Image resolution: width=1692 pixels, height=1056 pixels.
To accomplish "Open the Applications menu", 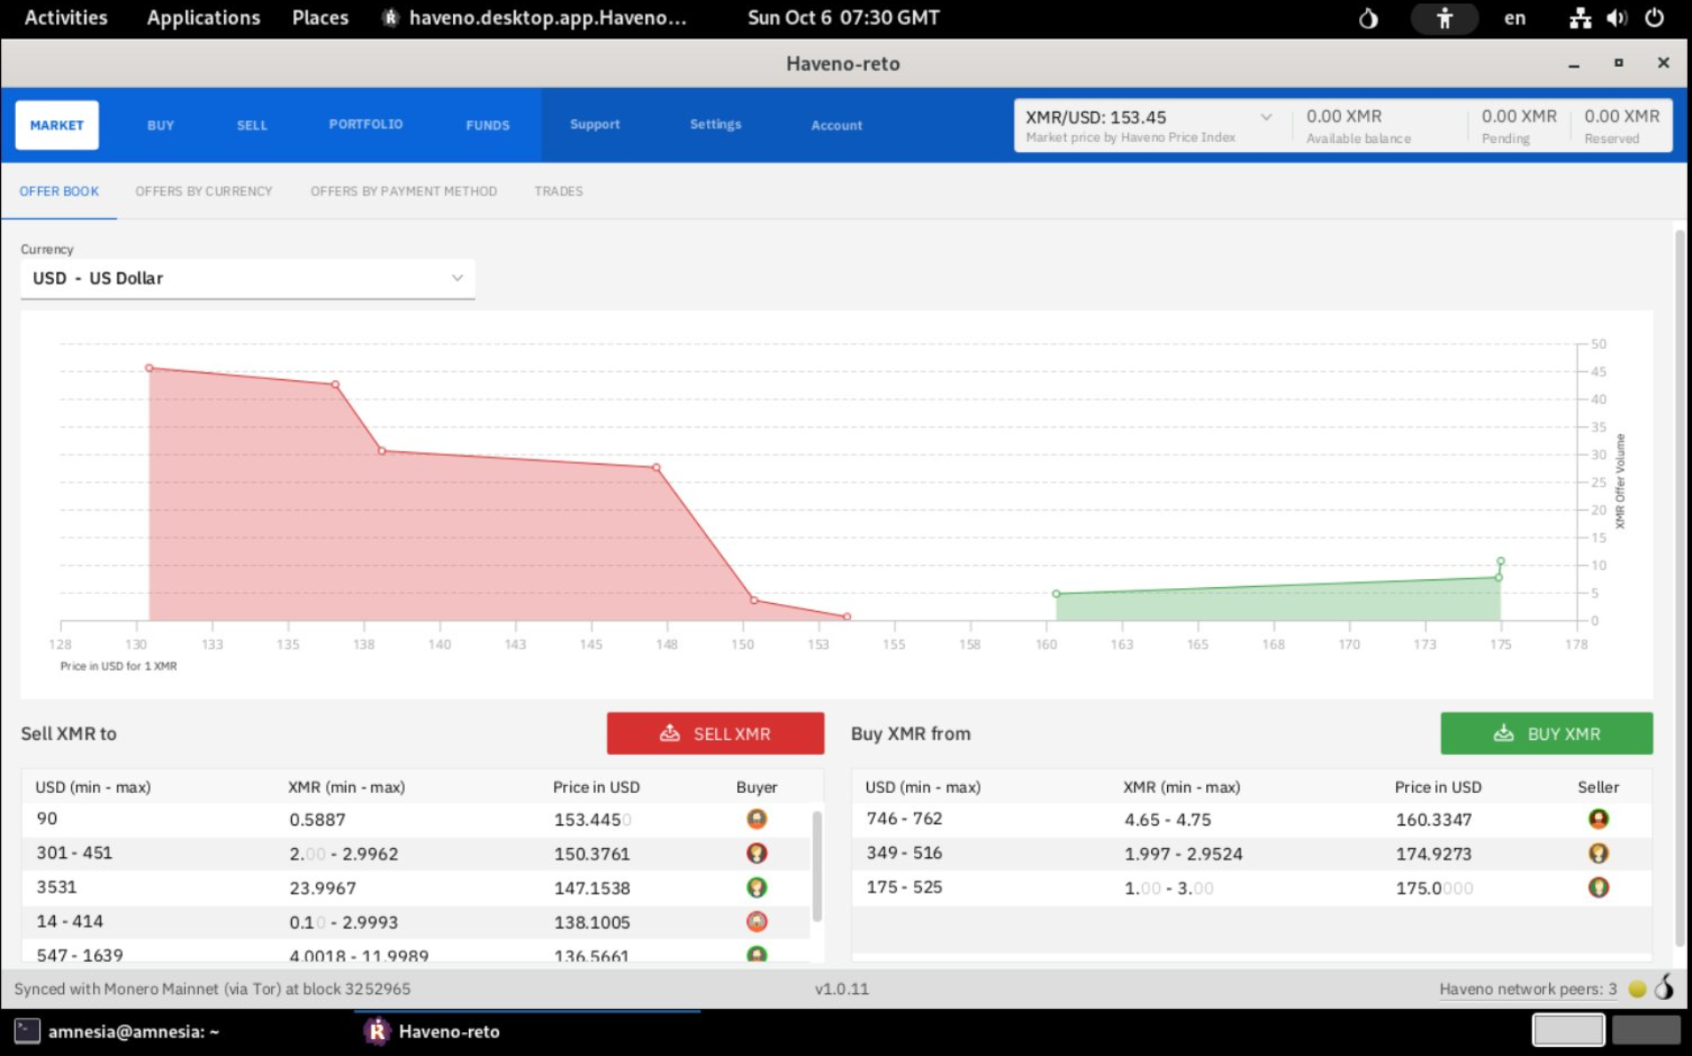I will coord(203,18).
